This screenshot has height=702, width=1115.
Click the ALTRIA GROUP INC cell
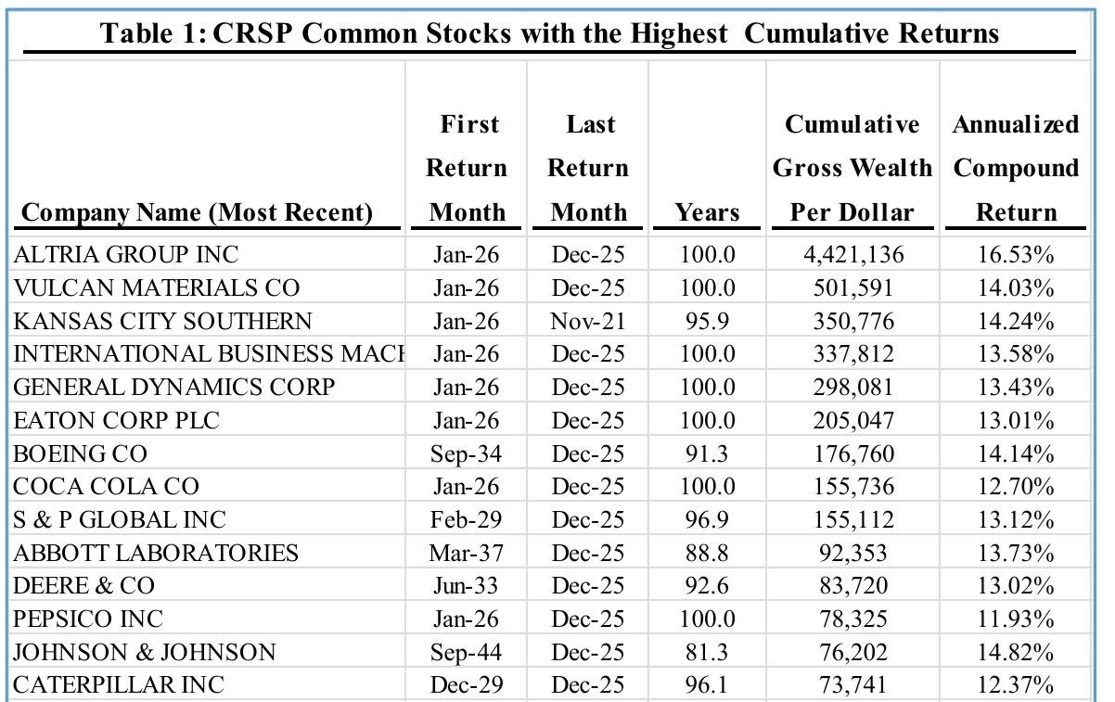[x=125, y=254]
